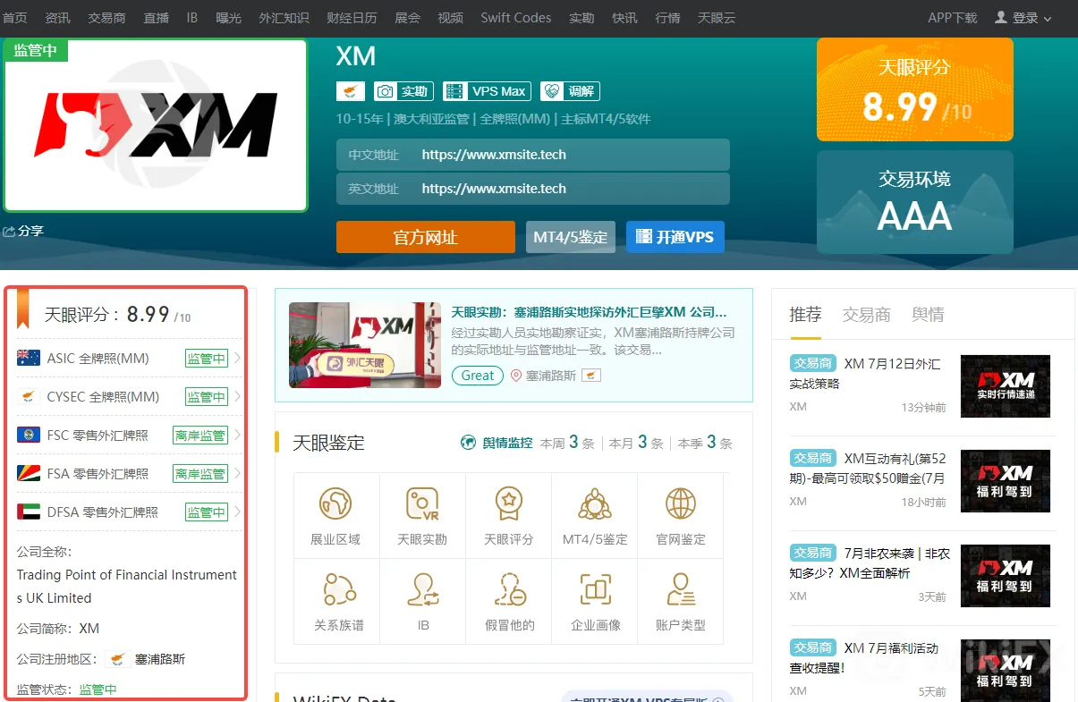This screenshot has height=702, width=1078.
Task: Open 首页 in top navigation
Action: 15,18
